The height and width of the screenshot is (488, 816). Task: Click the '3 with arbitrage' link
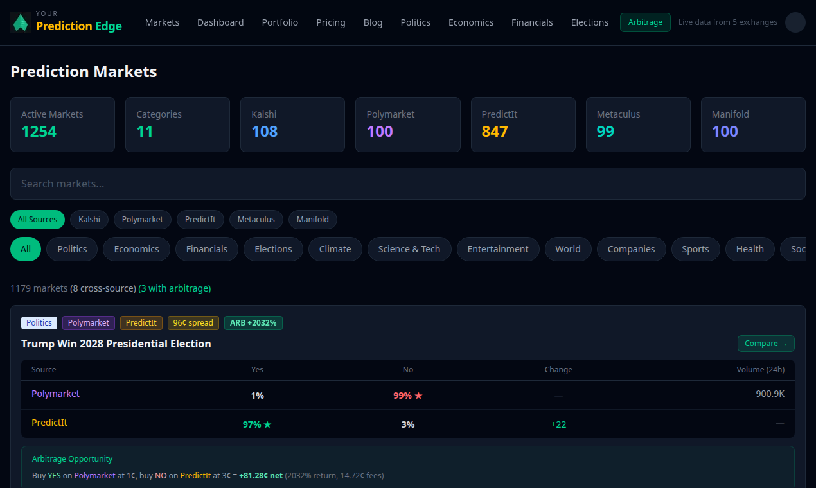[x=174, y=288]
